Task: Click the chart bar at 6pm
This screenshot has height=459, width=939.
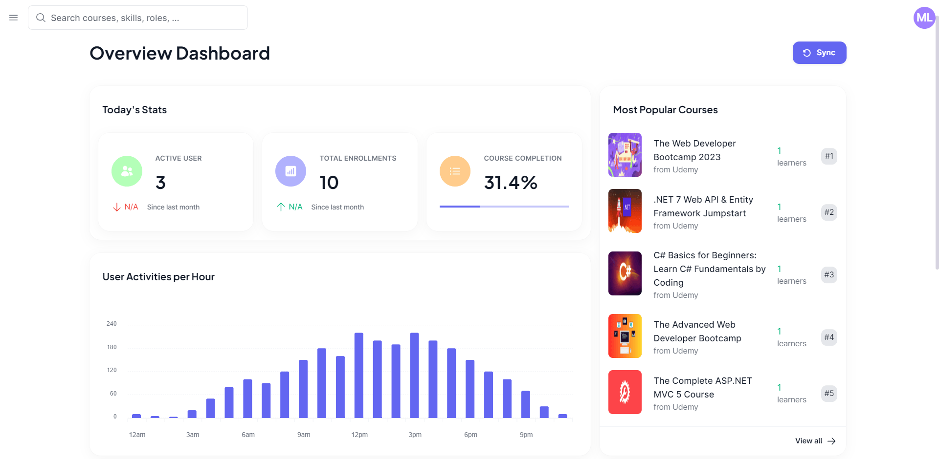Action: click(x=470, y=389)
